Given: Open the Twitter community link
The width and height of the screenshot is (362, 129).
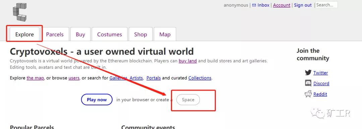Looking at the screenshot, I should (x=320, y=73).
